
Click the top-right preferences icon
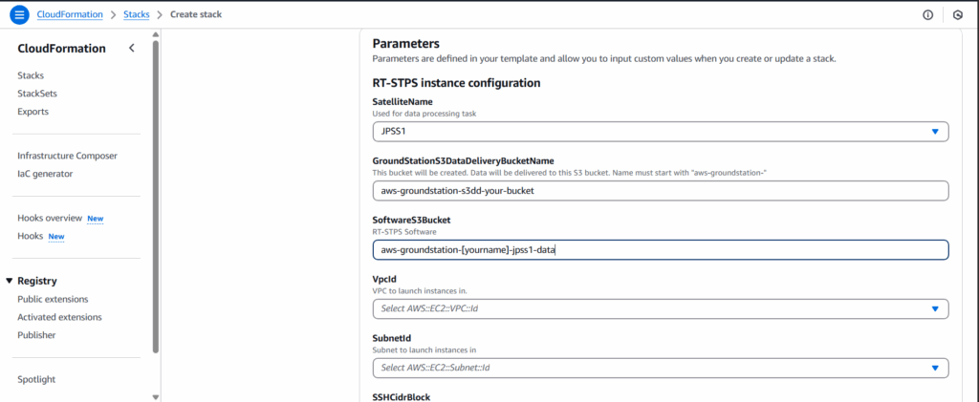click(x=958, y=15)
